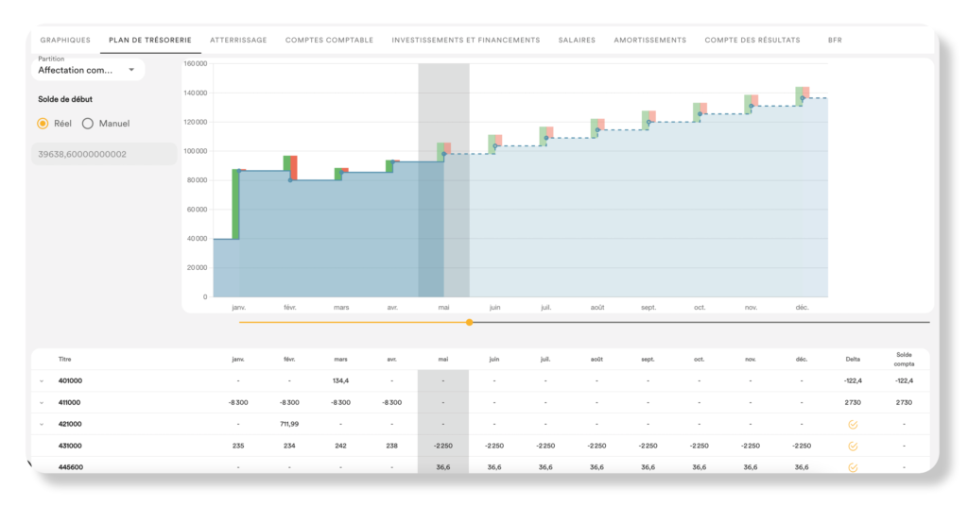Click the orange timeline slider handle
Viewport: 968px width, 506px height.
click(x=470, y=322)
